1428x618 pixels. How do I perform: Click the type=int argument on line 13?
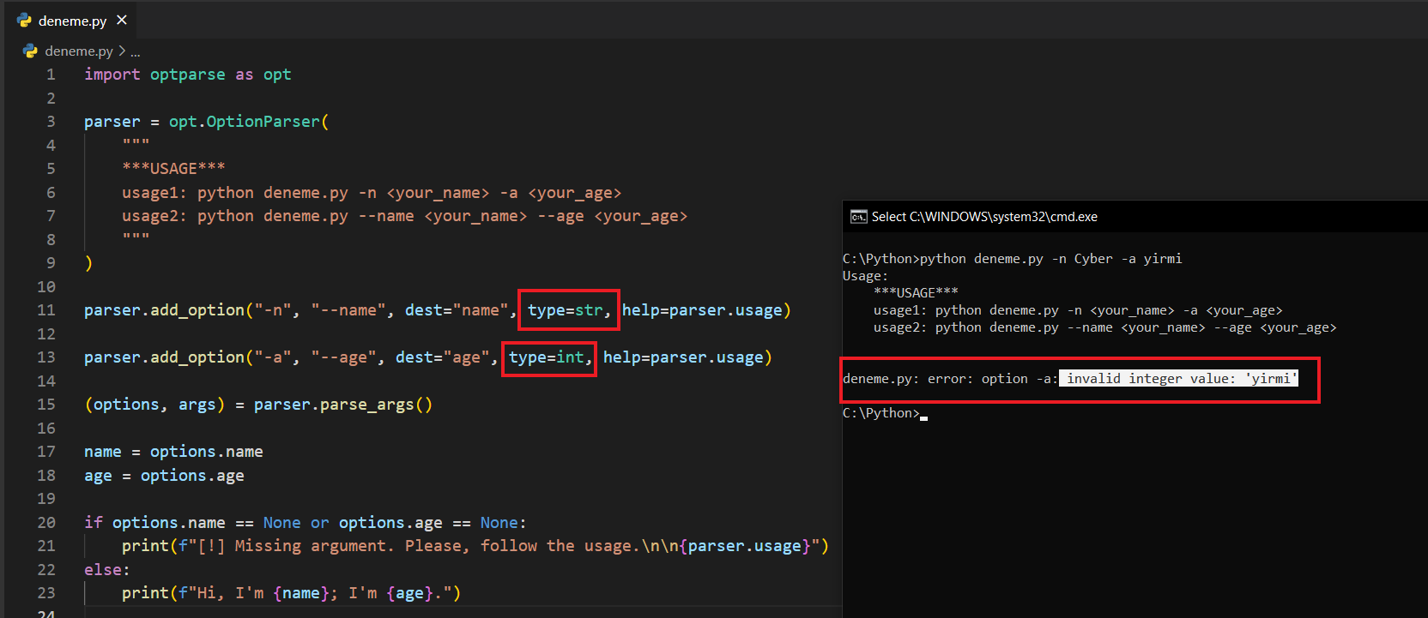point(549,357)
